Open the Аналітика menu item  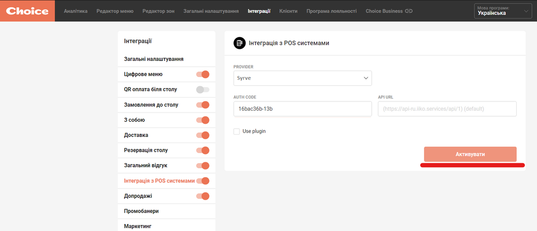click(x=76, y=11)
